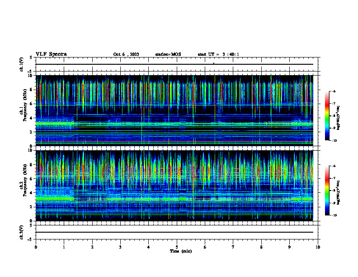
Task: Click the "ch.1(V)" waveform axis label
Action: [21, 64]
